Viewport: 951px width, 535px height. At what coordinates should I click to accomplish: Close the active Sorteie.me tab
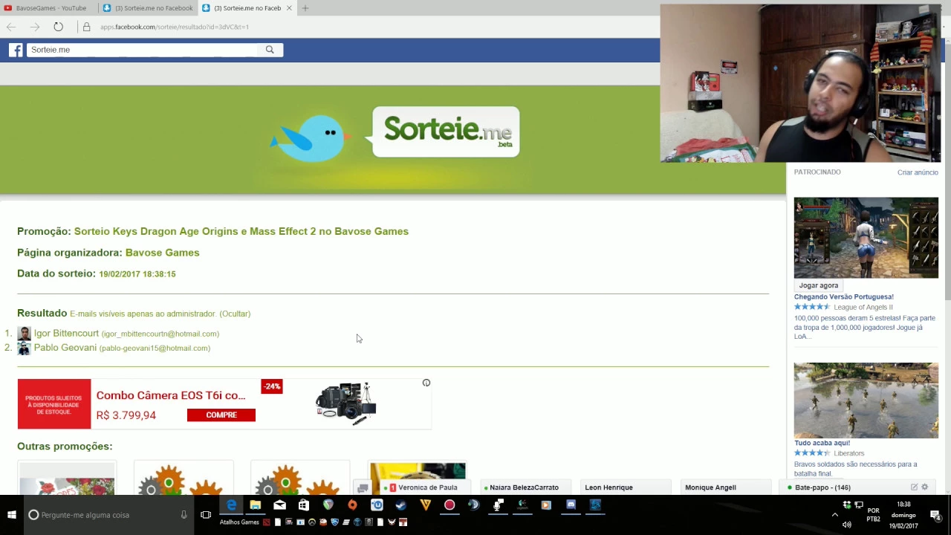[x=289, y=8]
